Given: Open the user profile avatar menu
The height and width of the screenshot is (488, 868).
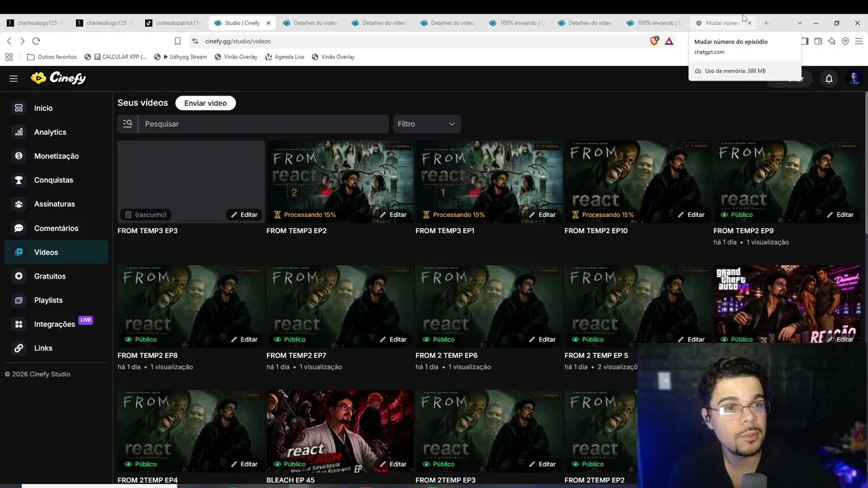Looking at the screenshot, I should 854,79.
